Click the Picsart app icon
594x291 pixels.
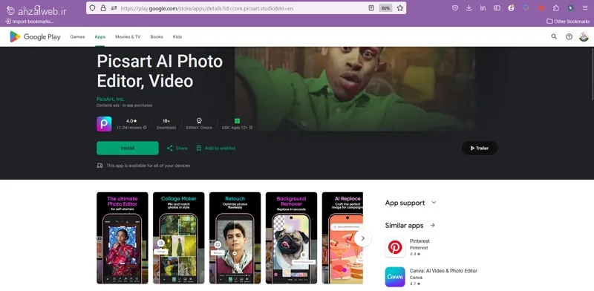[104, 124]
